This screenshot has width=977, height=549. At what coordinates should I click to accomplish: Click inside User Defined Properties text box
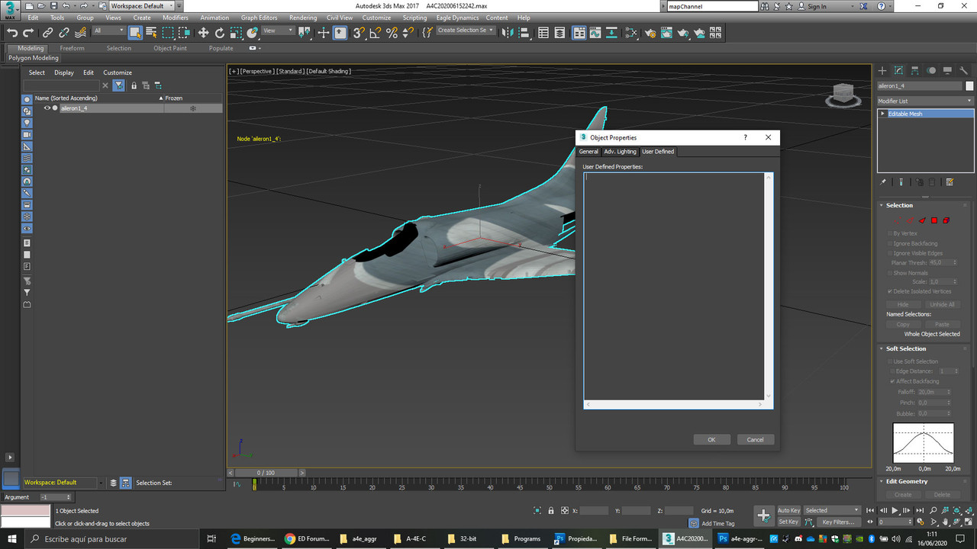[x=674, y=286]
